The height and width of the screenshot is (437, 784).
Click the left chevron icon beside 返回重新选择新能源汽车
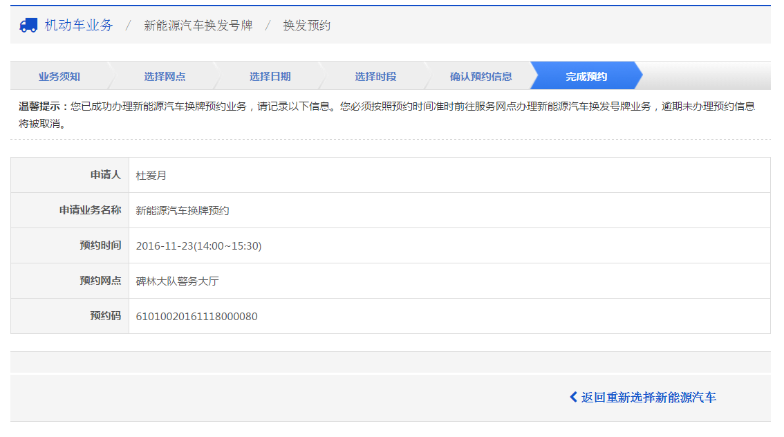click(573, 397)
